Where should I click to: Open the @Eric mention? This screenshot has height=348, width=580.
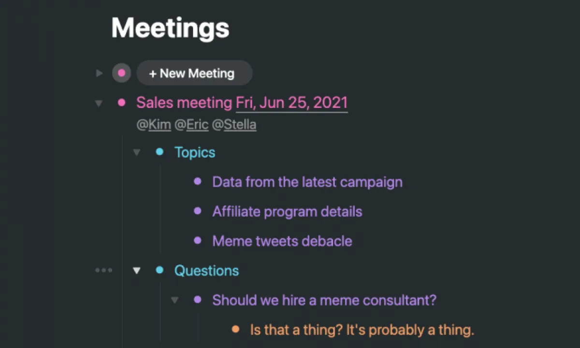click(191, 125)
